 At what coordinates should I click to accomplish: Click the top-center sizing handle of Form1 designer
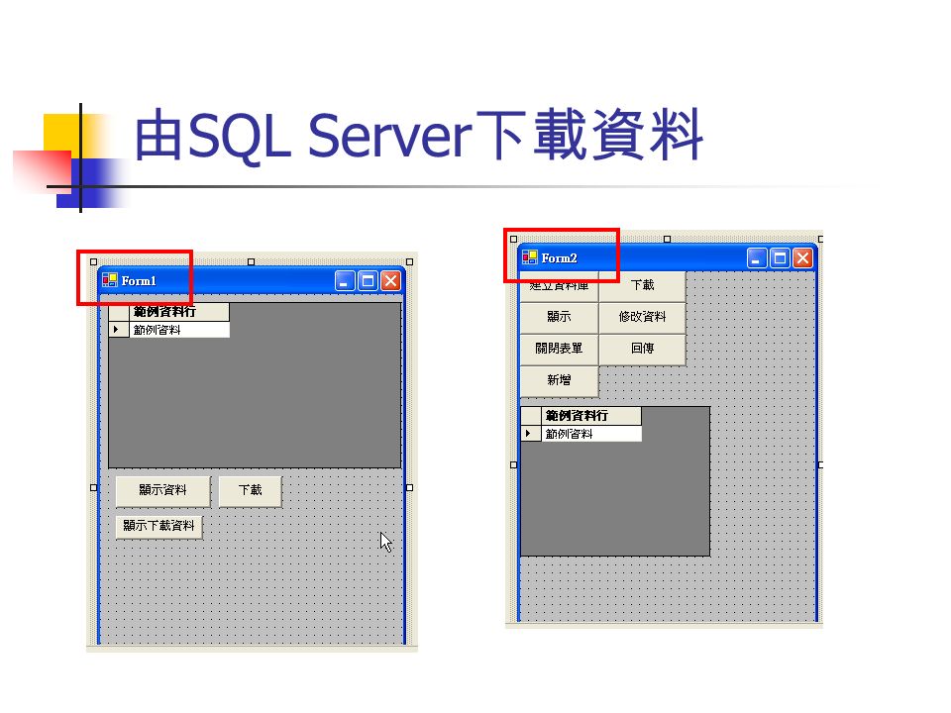[251, 261]
